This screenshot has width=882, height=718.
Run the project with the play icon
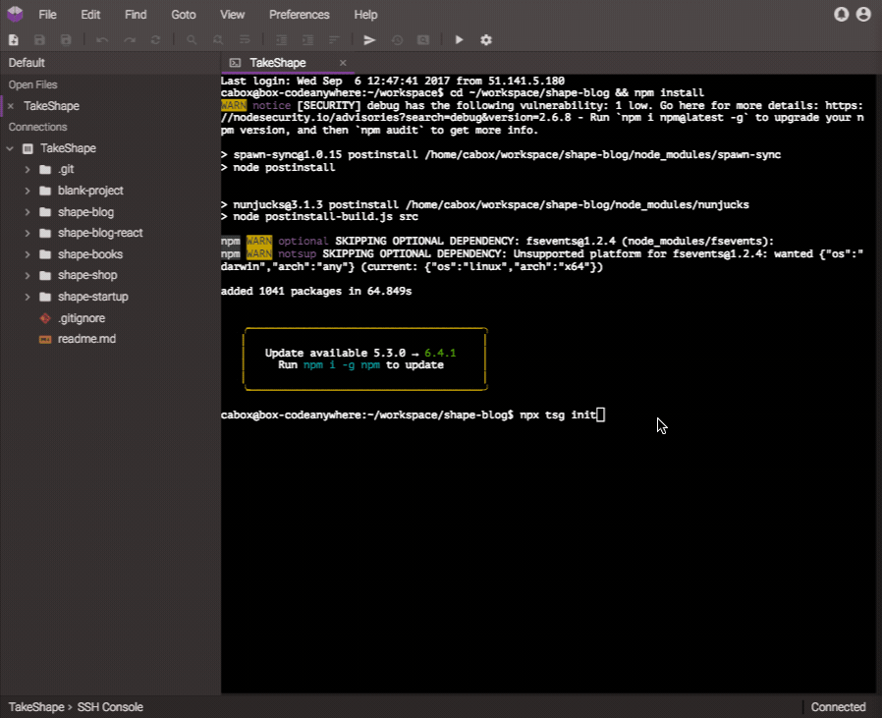click(459, 40)
